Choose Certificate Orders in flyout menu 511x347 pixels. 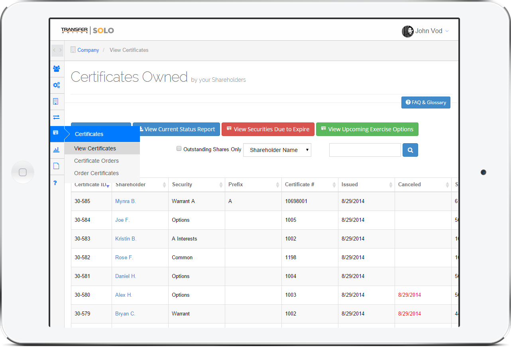(x=102, y=161)
